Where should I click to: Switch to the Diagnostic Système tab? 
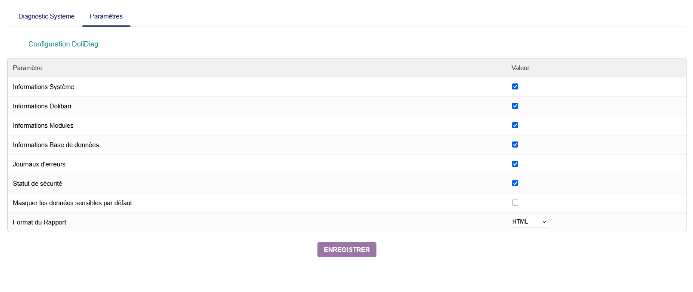(x=47, y=16)
